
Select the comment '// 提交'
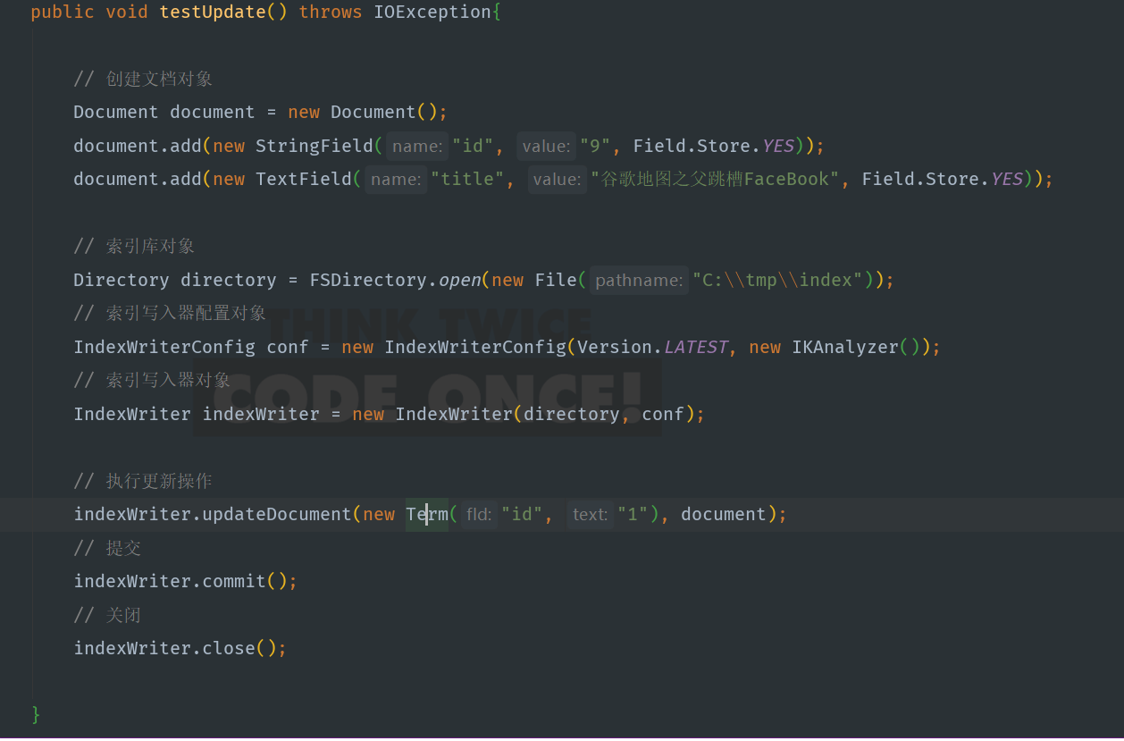(x=107, y=548)
